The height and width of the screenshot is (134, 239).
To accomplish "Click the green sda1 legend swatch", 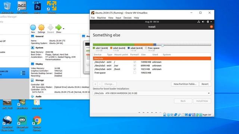I will pyautogui.click(x=94, y=48).
